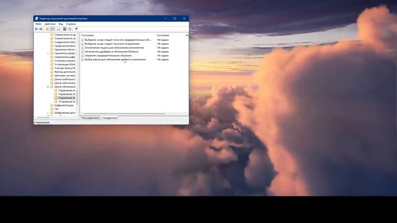Click the icon of 'Отключение защиты для обновления компонентов' policy
The image size is (397, 223).
tap(83, 48)
